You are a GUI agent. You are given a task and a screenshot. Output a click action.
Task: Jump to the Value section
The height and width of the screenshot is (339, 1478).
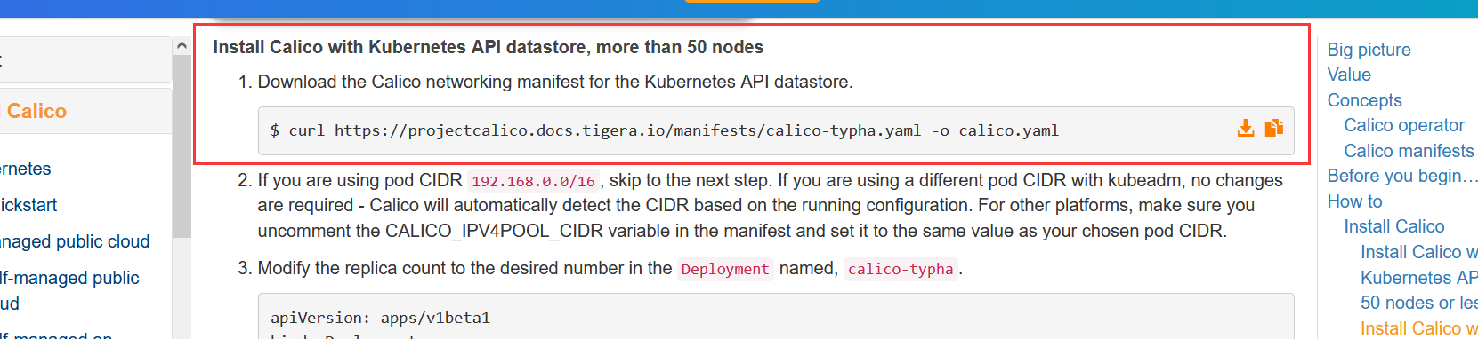click(x=1349, y=75)
